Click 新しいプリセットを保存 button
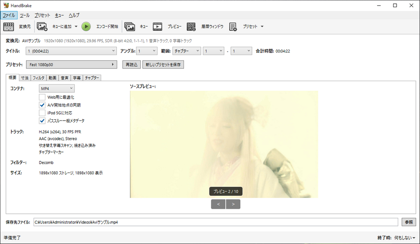Screen dimensions: 420x244 pos(163,65)
